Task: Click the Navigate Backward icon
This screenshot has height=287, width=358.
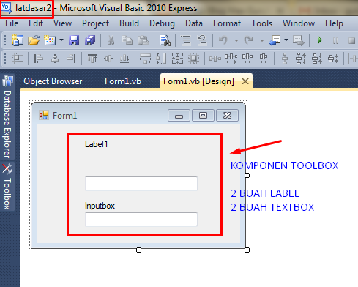Action: click(275, 40)
